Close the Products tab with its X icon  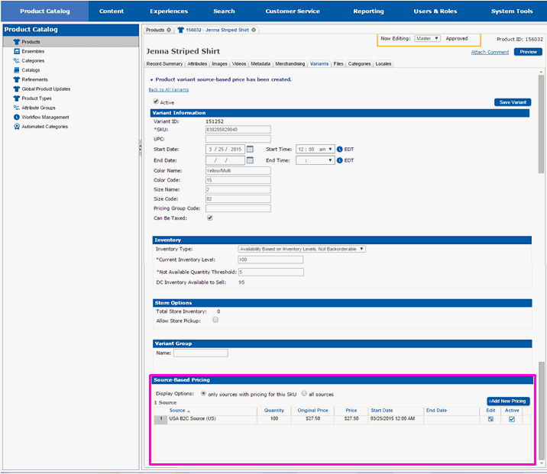(169, 30)
